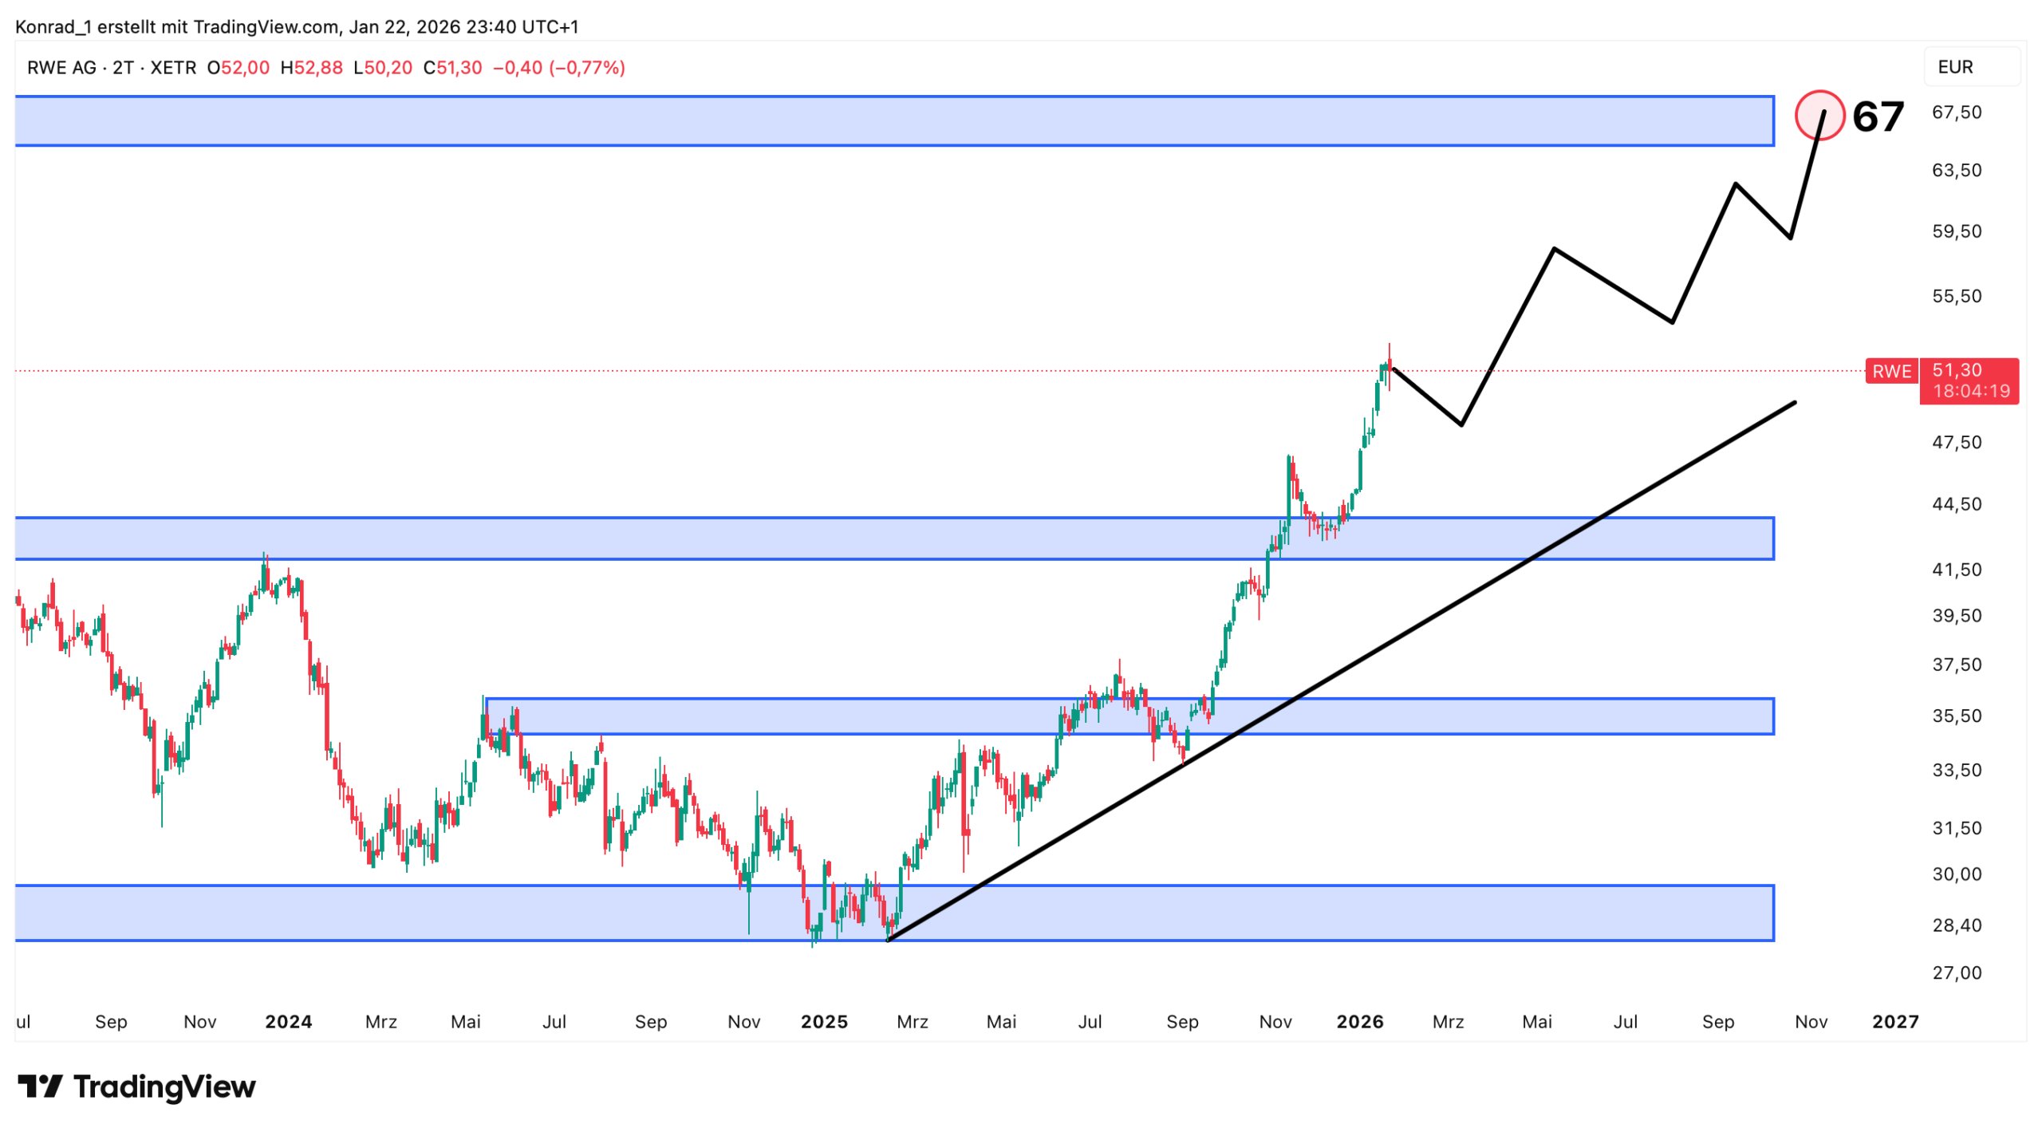Click the top blue resistance zone rectangle
Viewport: 2042px width, 1132px height.
tap(893, 120)
